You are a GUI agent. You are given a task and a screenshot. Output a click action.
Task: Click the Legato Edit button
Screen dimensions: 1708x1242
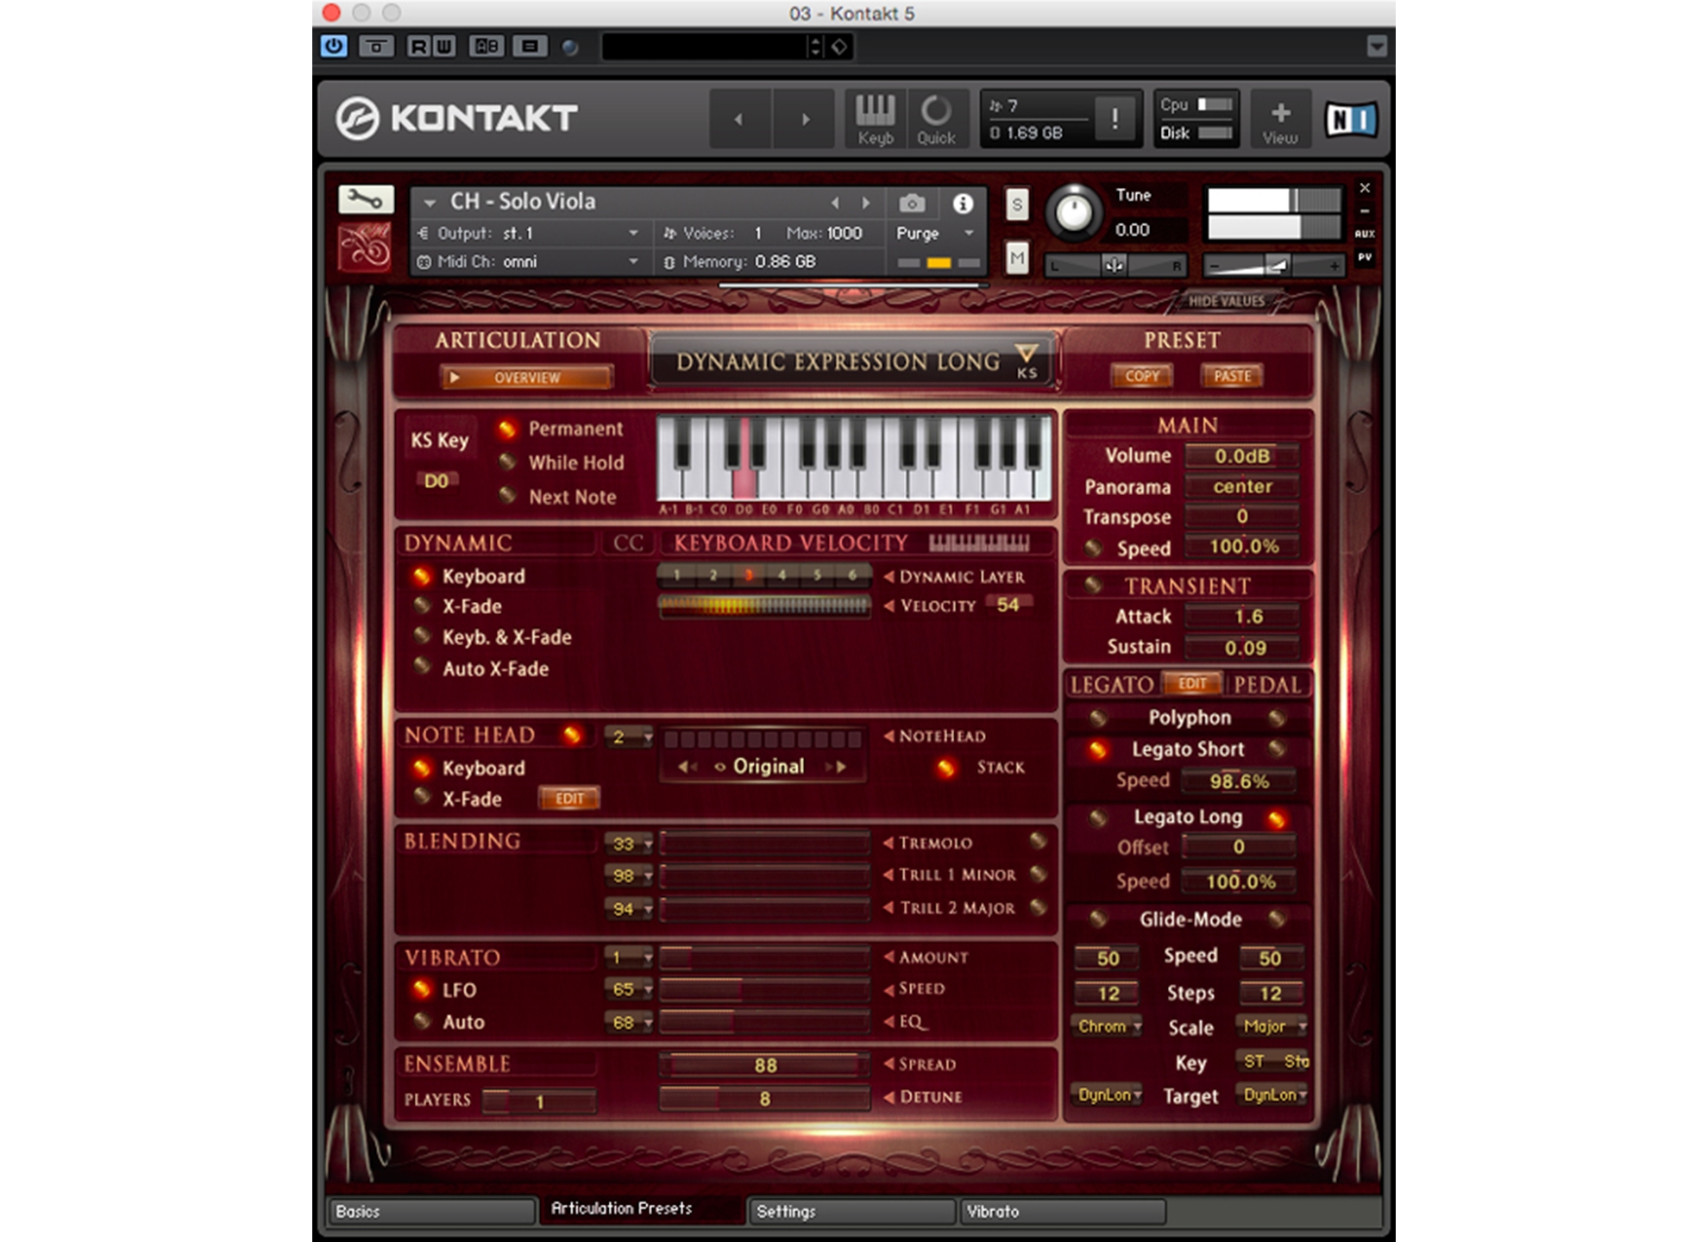click(1192, 683)
